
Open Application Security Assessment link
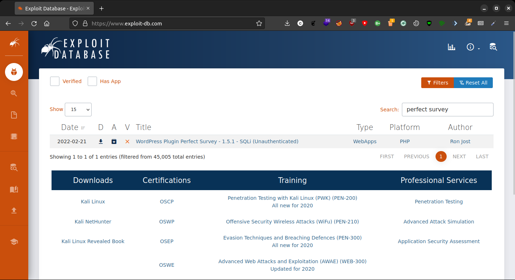[x=439, y=241]
